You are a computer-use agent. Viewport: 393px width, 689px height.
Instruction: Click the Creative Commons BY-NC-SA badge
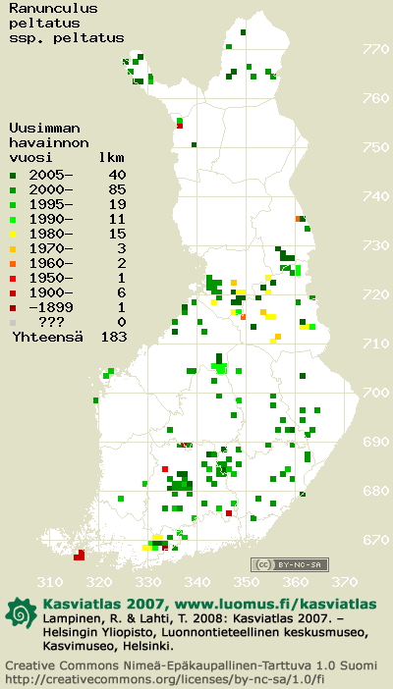click(x=290, y=564)
